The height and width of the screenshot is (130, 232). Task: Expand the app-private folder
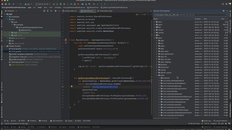(x=157, y=59)
